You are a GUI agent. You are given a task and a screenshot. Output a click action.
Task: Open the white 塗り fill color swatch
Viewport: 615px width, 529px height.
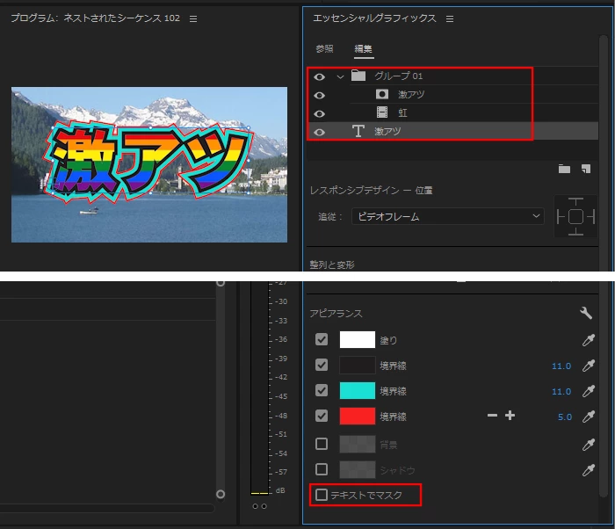(x=358, y=339)
